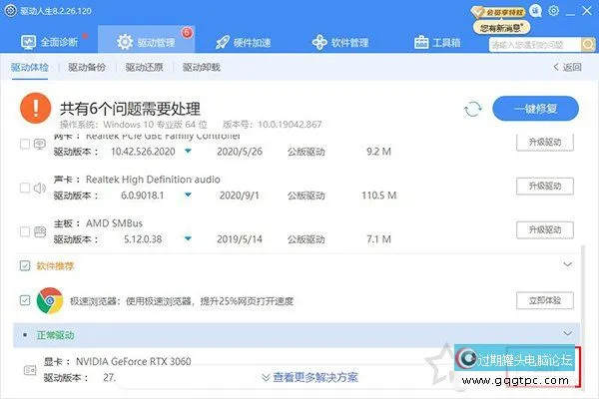Open version dropdown for 10.42.526.2020

point(188,152)
